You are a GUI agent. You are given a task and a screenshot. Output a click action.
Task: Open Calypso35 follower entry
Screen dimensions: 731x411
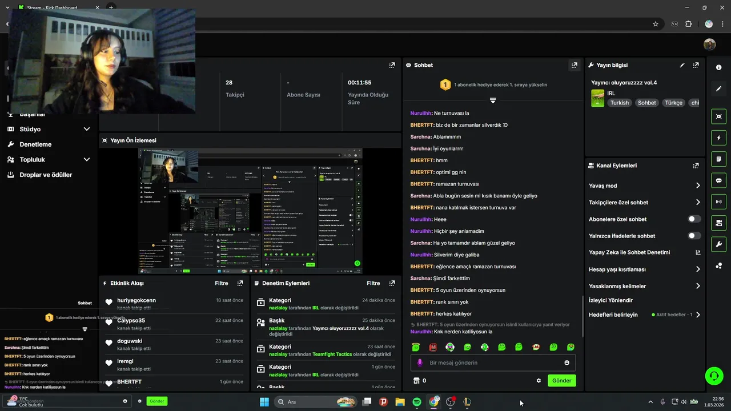174,324
